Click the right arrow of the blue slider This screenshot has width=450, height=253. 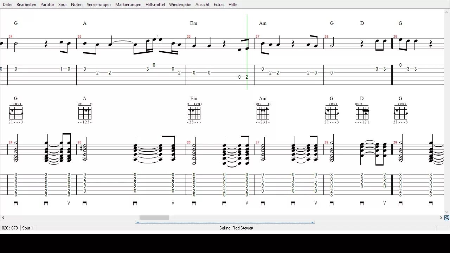[312, 222]
